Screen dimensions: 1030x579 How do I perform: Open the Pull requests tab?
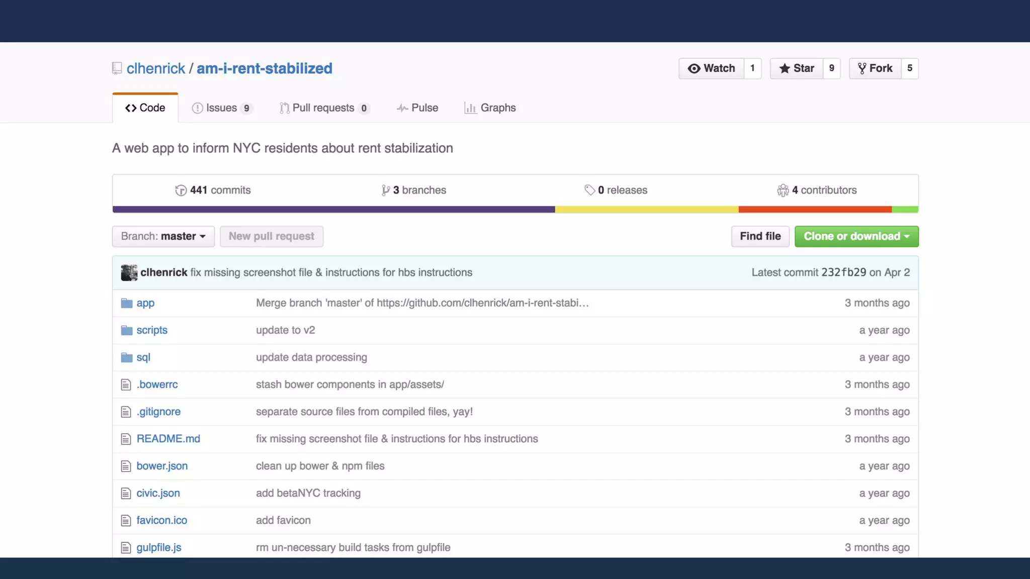324,108
